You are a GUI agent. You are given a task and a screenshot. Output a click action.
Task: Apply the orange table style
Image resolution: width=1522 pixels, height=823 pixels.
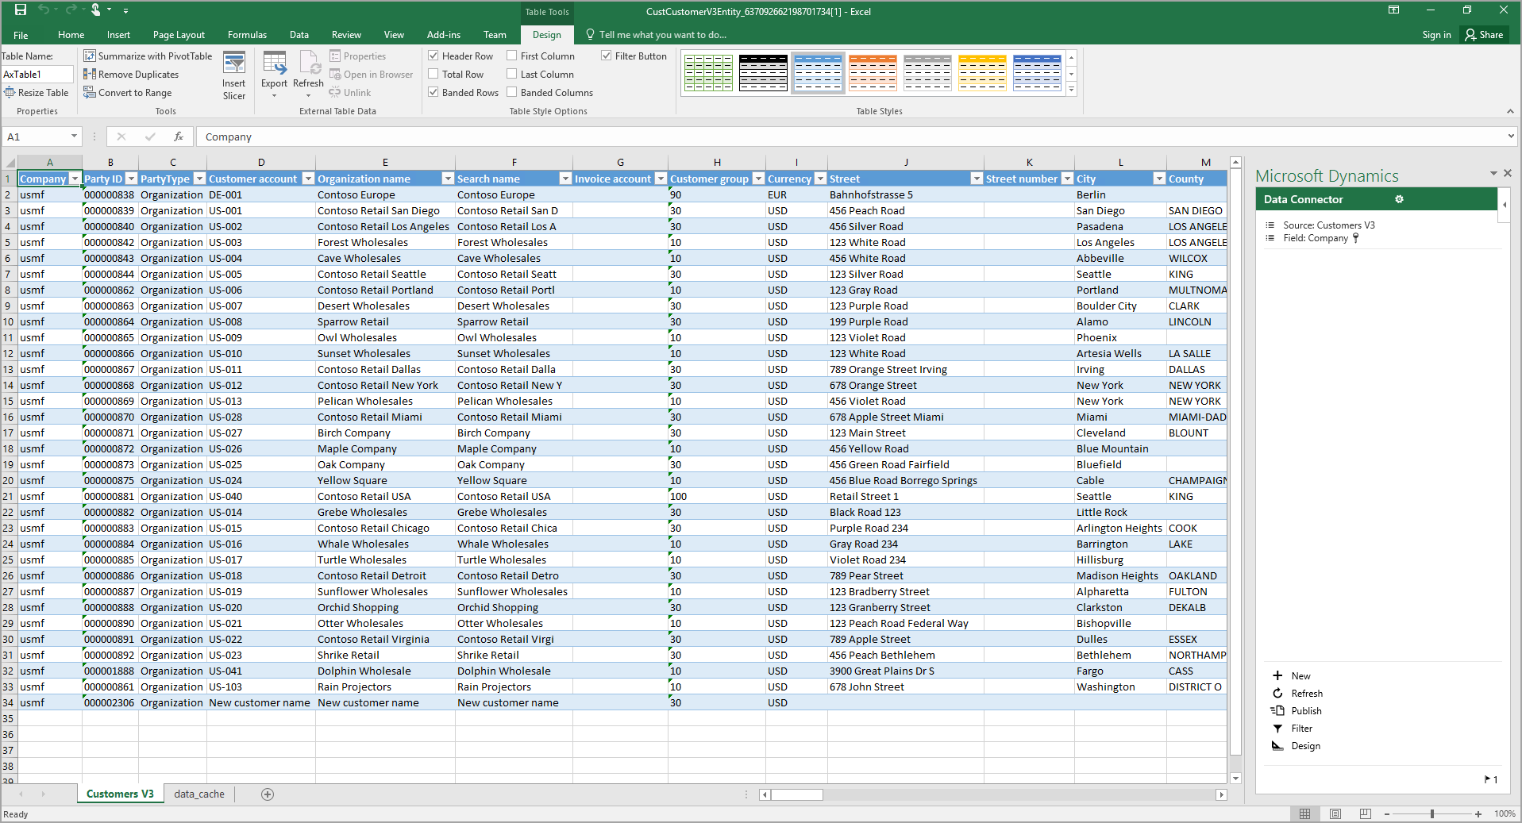click(x=873, y=72)
